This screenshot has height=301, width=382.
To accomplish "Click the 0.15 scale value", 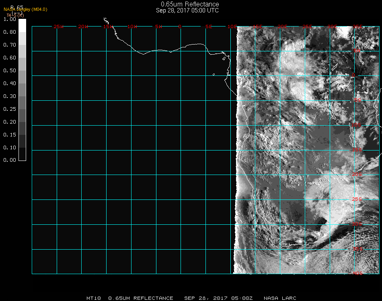I will point(10,135).
